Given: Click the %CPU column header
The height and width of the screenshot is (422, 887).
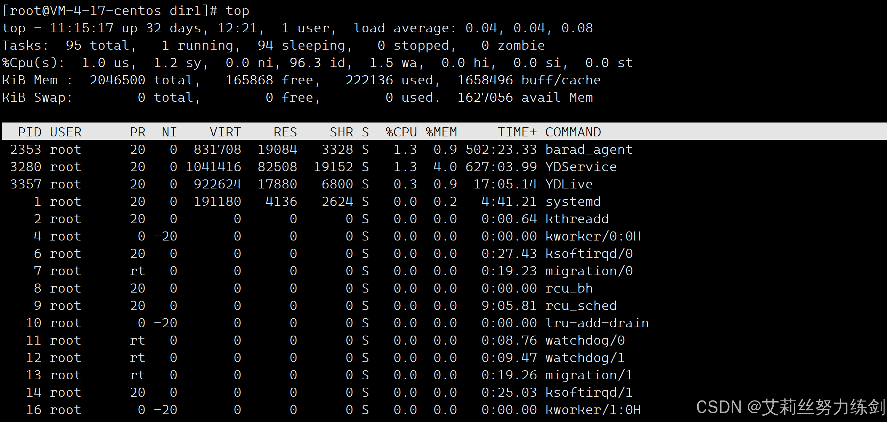Looking at the screenshot, I should point(401,132).
